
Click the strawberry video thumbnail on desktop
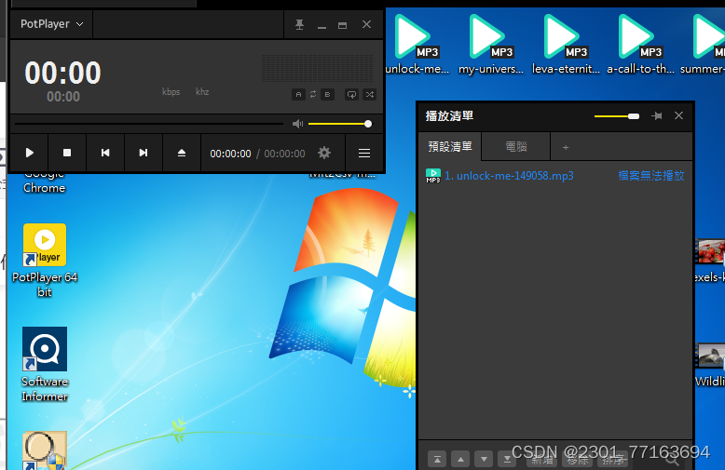click(x=710, y=251)
